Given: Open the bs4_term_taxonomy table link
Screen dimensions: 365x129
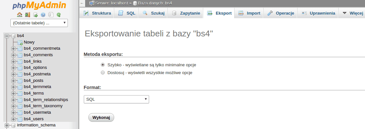Looking at the screenshot, I should [x=43, y=106].
